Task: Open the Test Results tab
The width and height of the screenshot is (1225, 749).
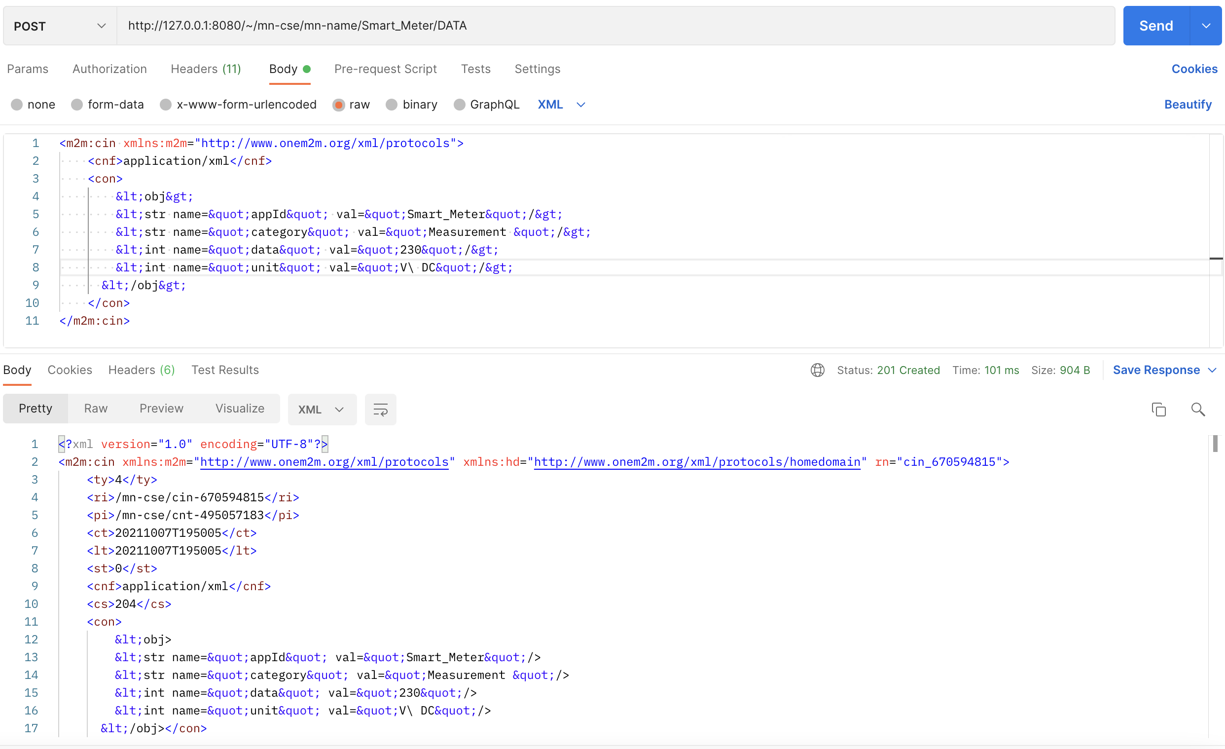Action: click(x=225, y=370)
